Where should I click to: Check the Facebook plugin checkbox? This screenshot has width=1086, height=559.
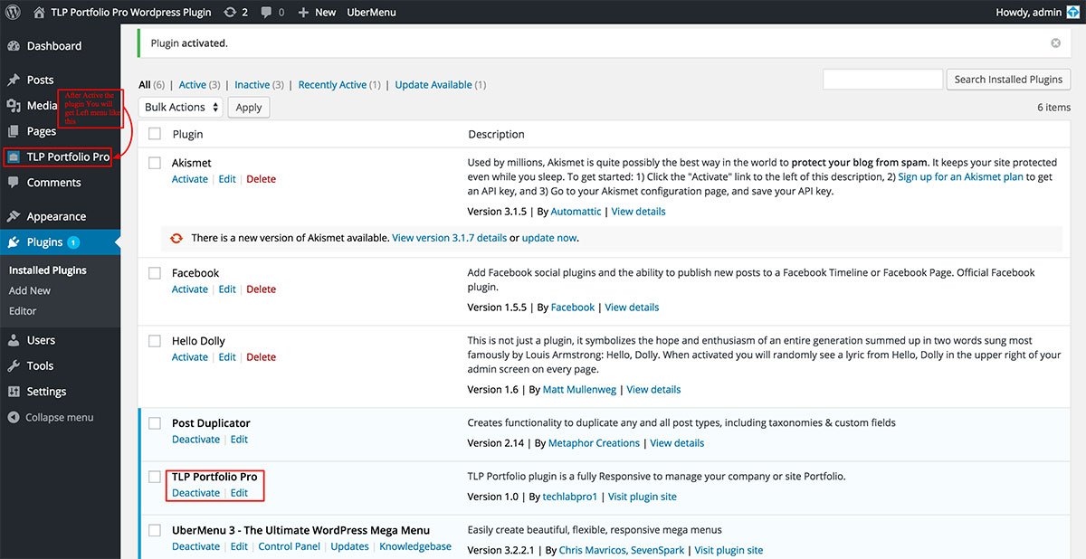click(154, 273)
